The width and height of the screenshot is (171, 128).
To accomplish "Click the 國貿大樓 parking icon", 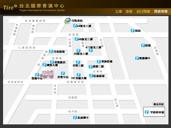I will (x=45, y=65).
